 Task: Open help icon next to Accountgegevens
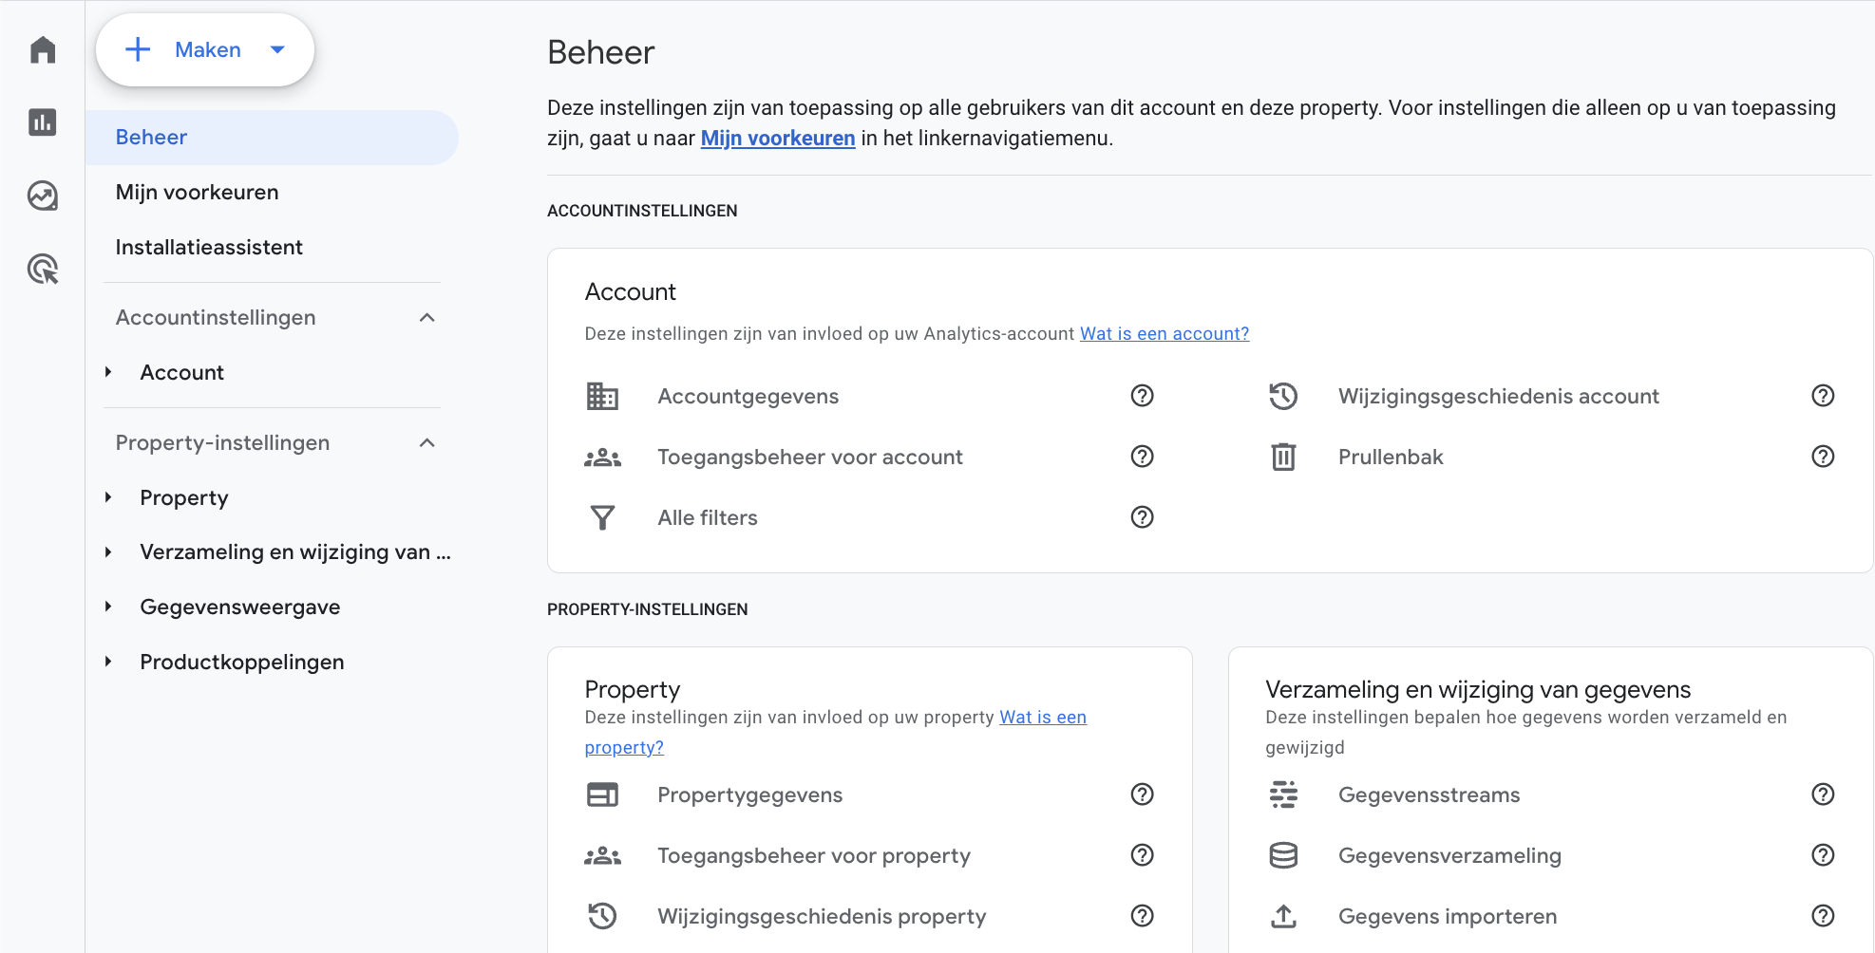pos(1143,396)
